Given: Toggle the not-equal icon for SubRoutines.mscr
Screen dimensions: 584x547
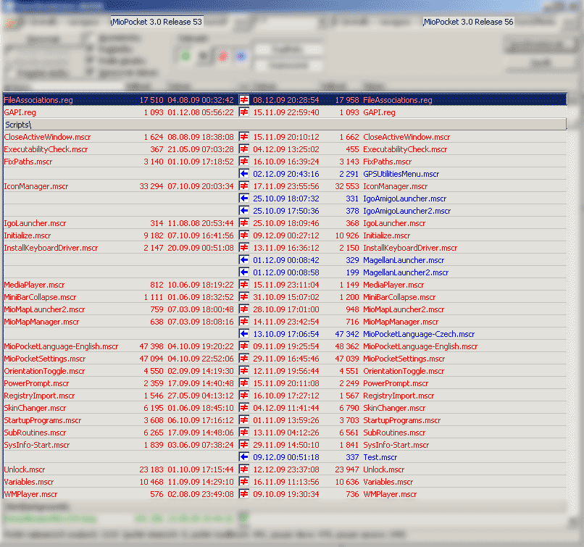Looking at the screenshot, I should [244, 433].
